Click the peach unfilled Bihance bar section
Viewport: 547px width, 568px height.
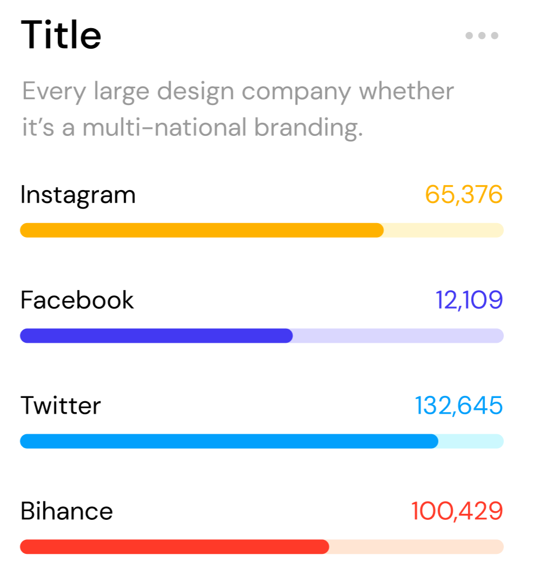(416, 547)
